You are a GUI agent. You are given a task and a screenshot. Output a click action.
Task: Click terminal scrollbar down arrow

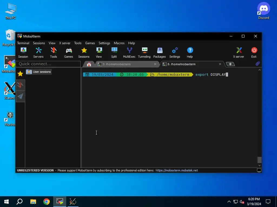[x=259, y=165]
